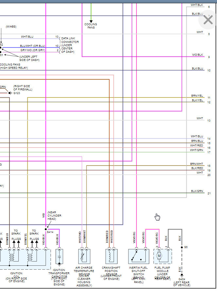Select the BLU/WHT (OR BLU) wire label
Viewport: 217px width, 291px height.
(33, 46)
